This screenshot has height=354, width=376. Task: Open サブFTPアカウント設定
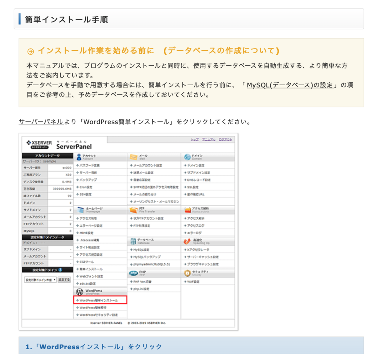point(148,218)
